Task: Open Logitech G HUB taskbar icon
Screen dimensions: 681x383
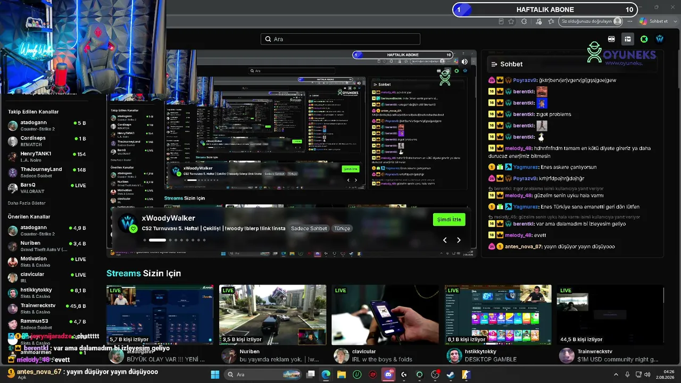Action: click(404, 374)
